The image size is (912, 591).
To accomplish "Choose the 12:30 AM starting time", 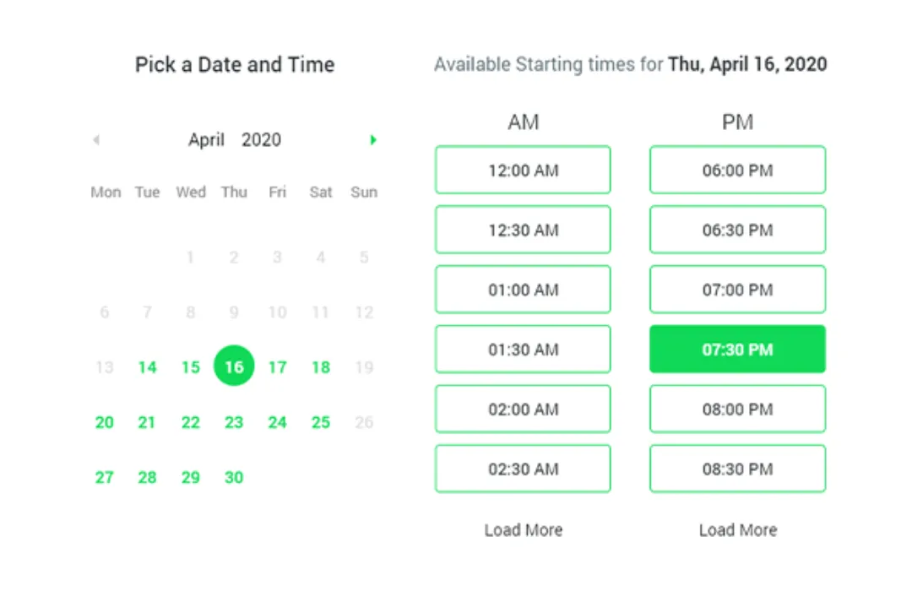I will click(523, 230).
